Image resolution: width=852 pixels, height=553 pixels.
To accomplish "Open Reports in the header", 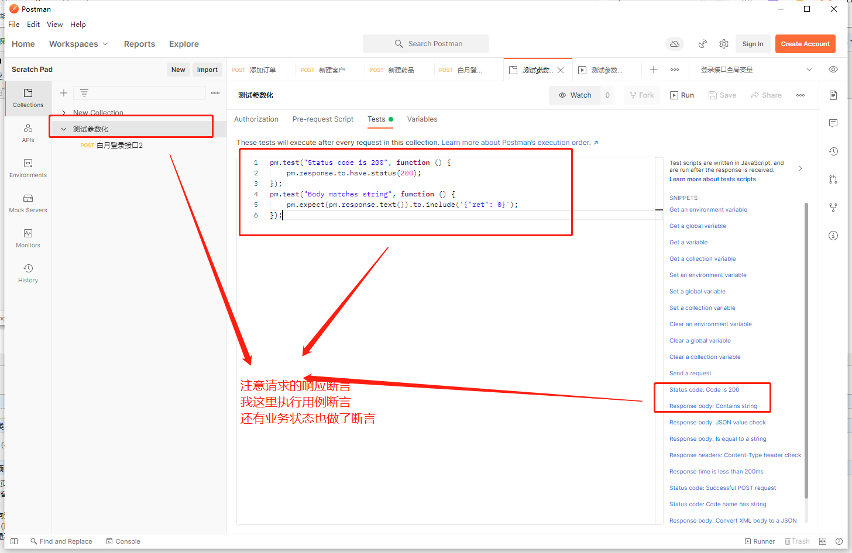I will [139, 44].
